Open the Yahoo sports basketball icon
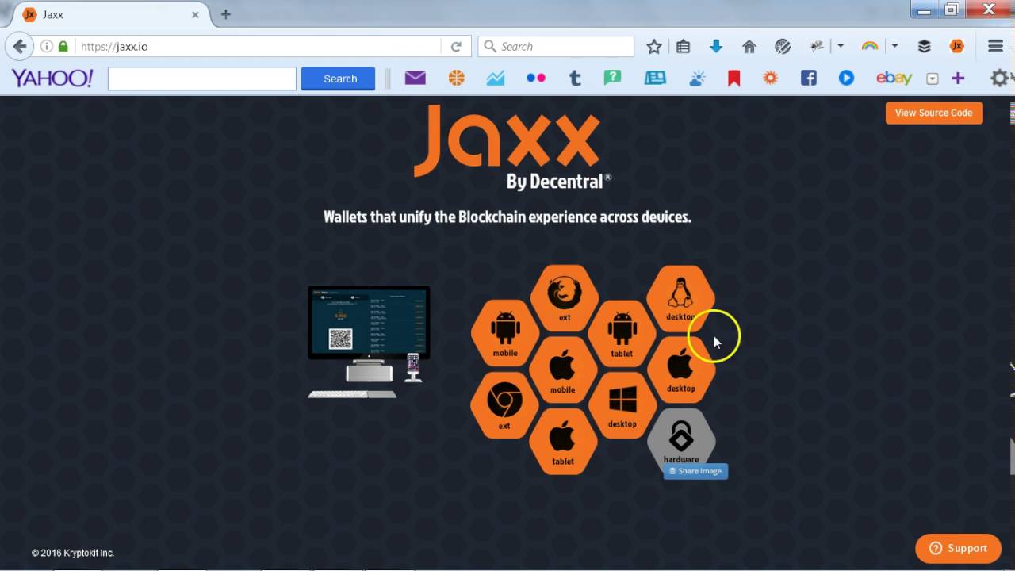The image size is (1015, 571). coord(456,78)
